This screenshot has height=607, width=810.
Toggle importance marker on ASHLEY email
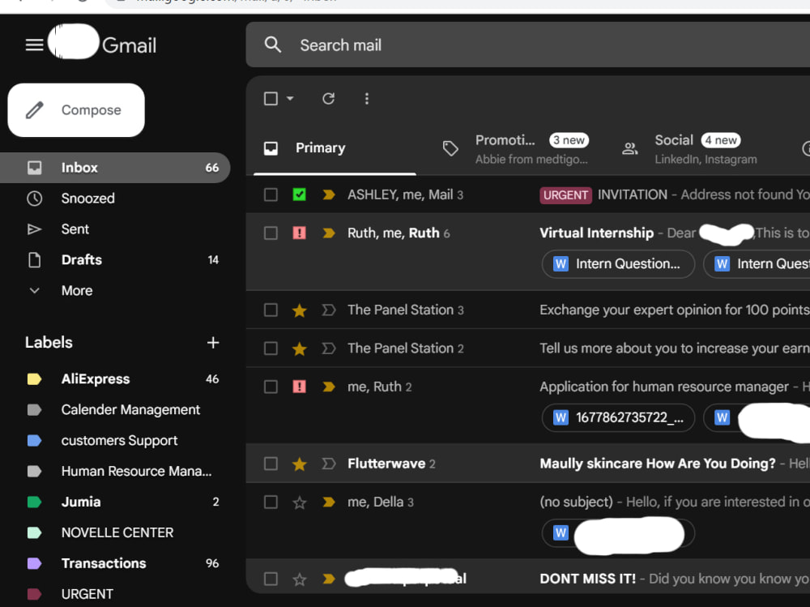pyautogui.click(x=329, y=194)
